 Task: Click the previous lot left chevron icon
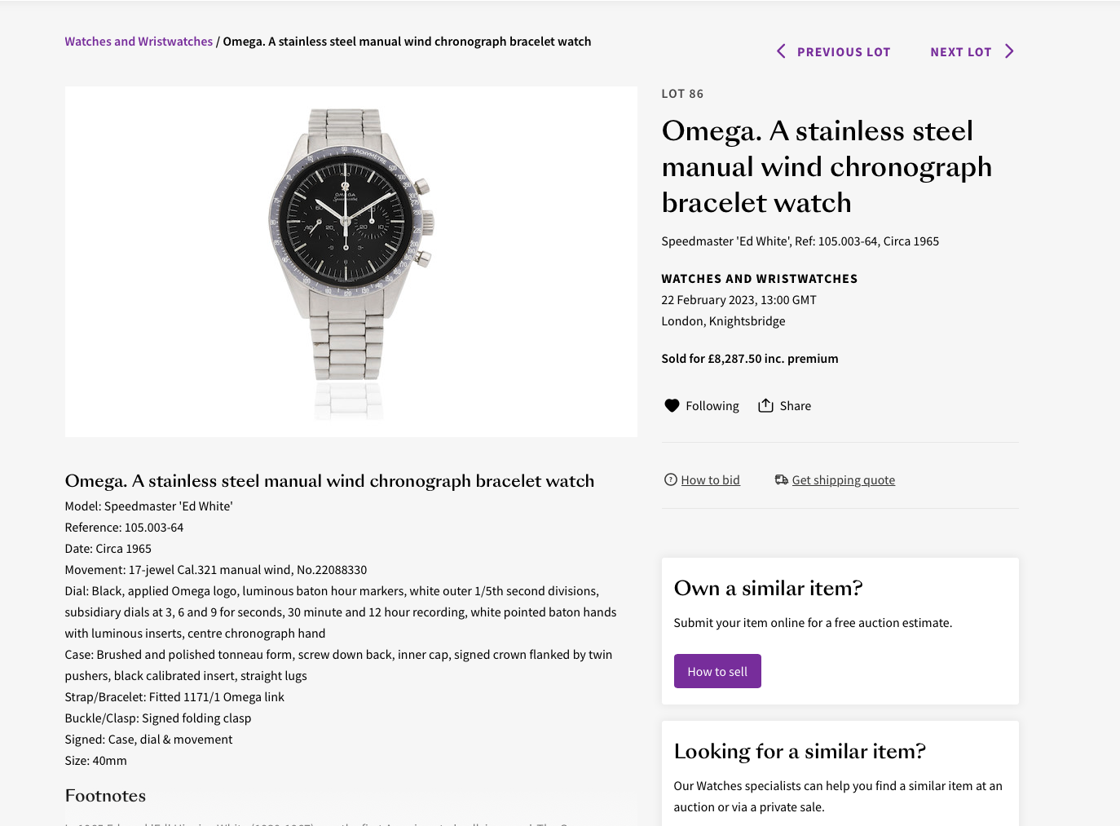(781, 51)
